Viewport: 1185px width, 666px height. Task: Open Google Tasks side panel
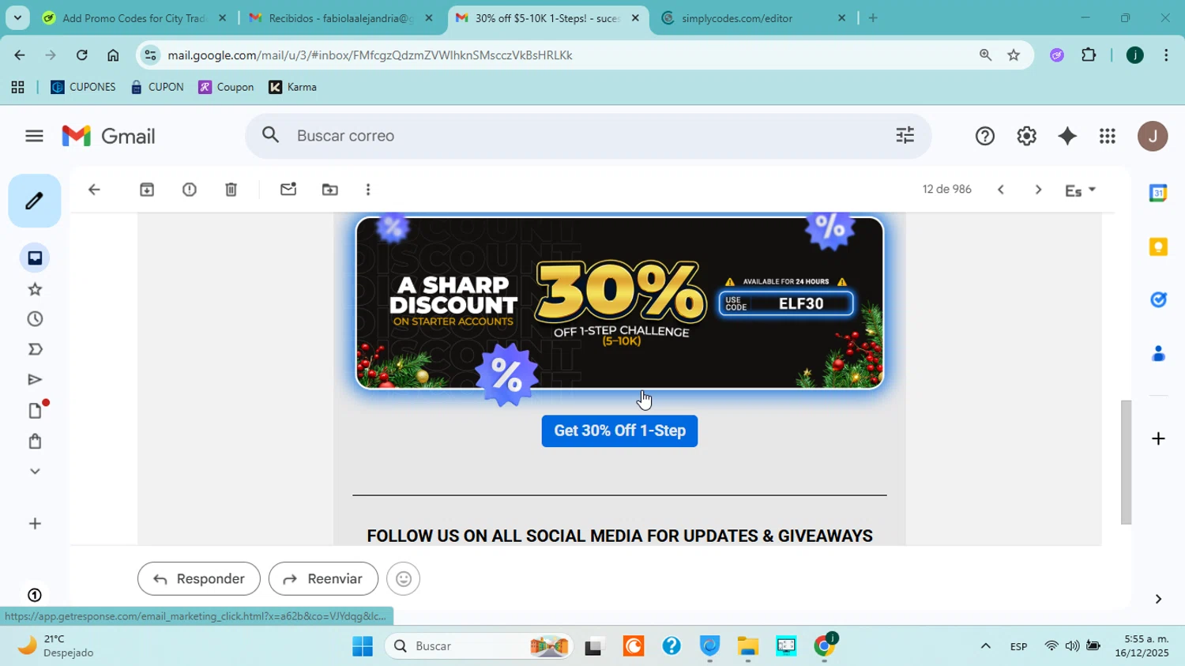point(1158,299)
